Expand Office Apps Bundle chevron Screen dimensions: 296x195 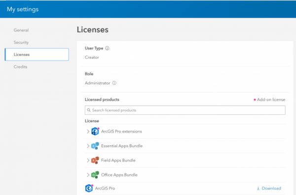pyautogui.click(x=88, y=175)
